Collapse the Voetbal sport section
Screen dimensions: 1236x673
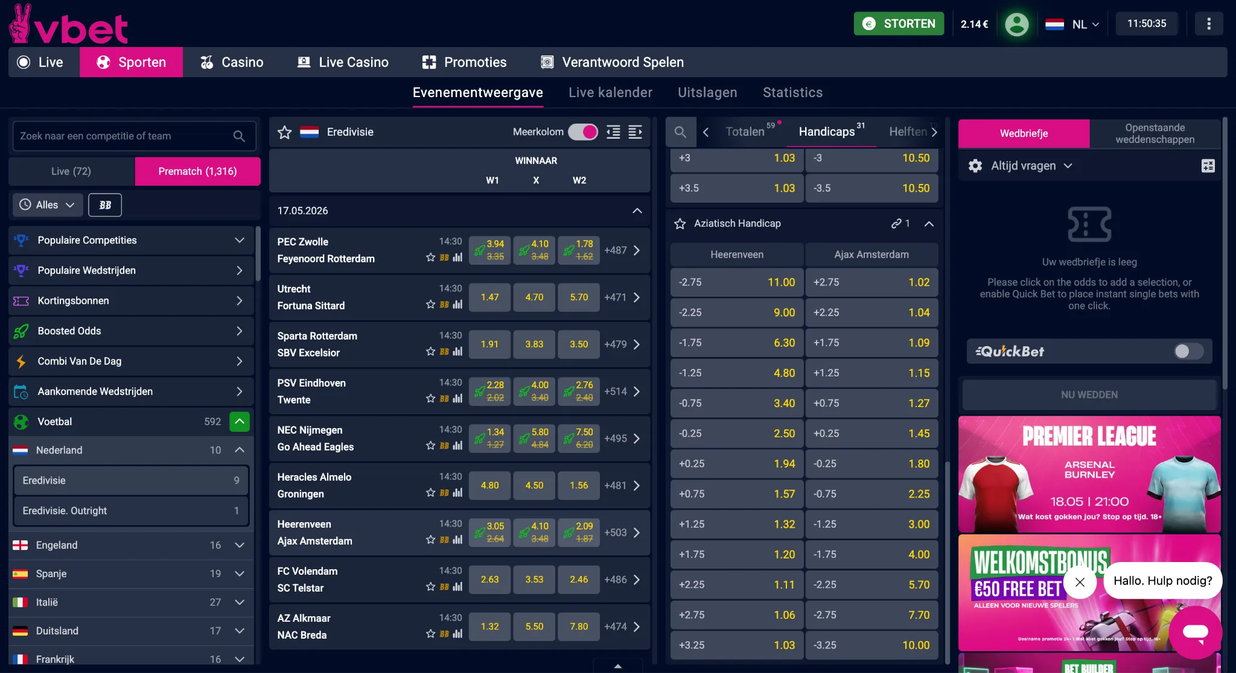click(240, 422)
